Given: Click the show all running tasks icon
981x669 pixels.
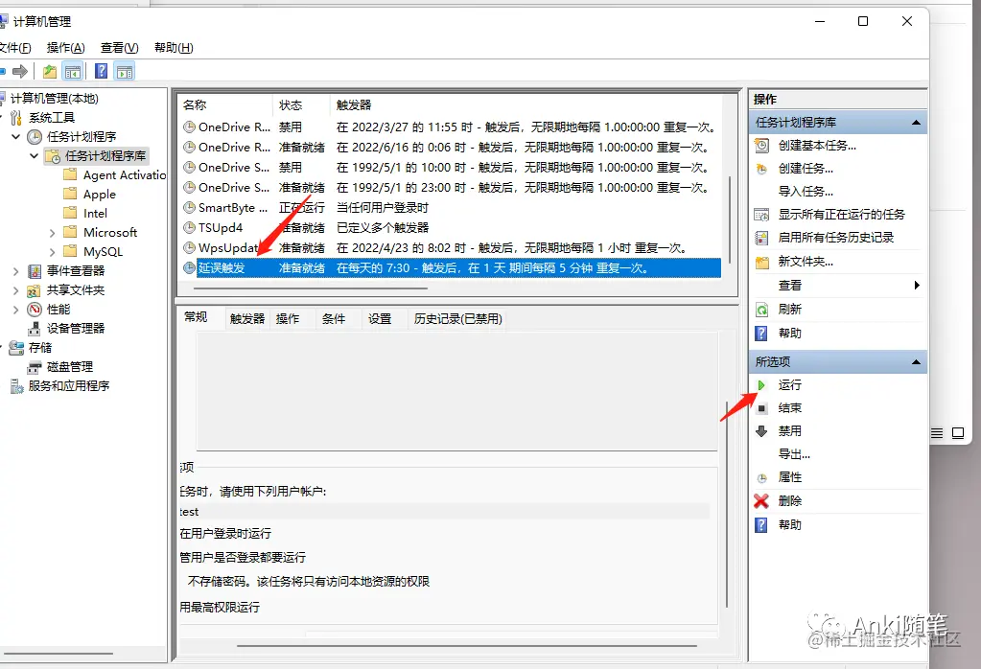Looking at the screenshot, I should (761, 215).
